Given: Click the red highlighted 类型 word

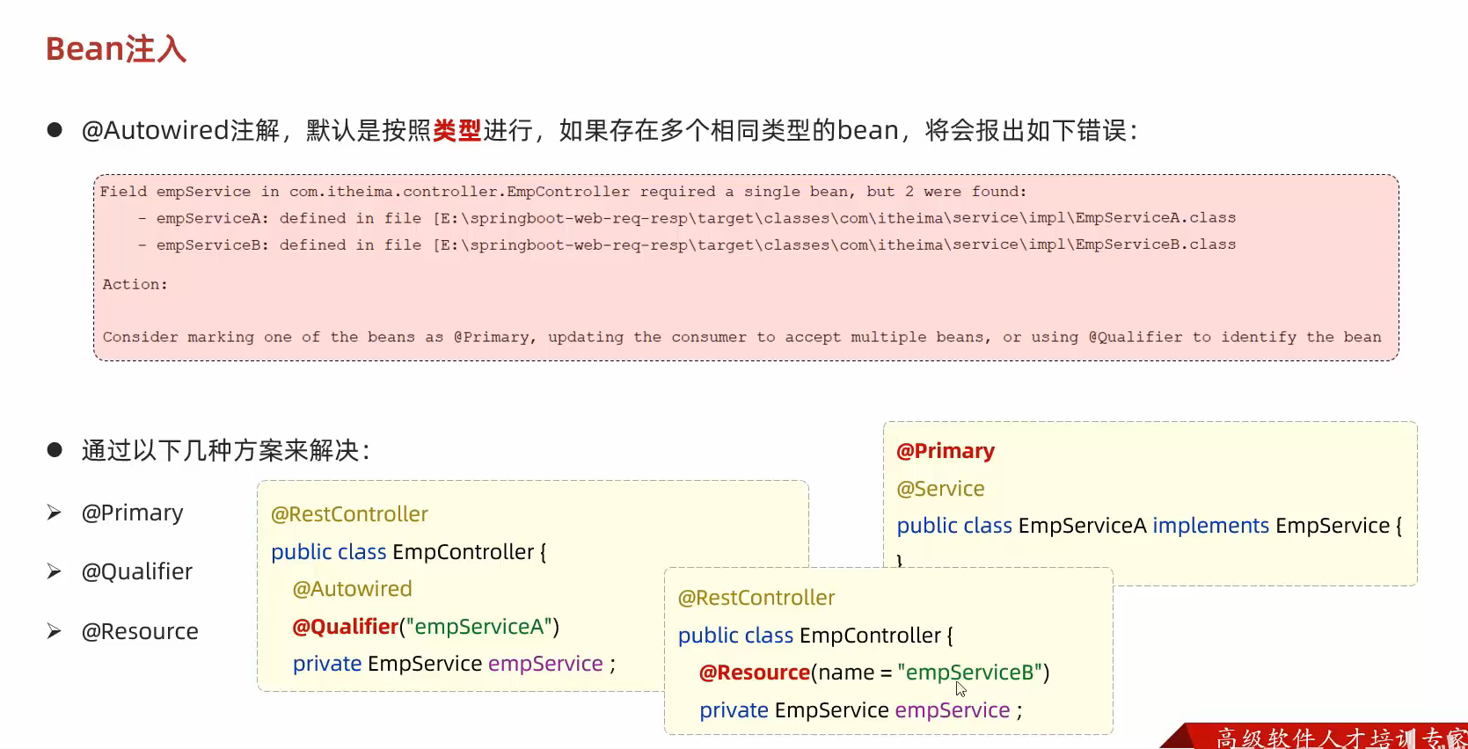Looking at the screenshot, I should point(456,131).
